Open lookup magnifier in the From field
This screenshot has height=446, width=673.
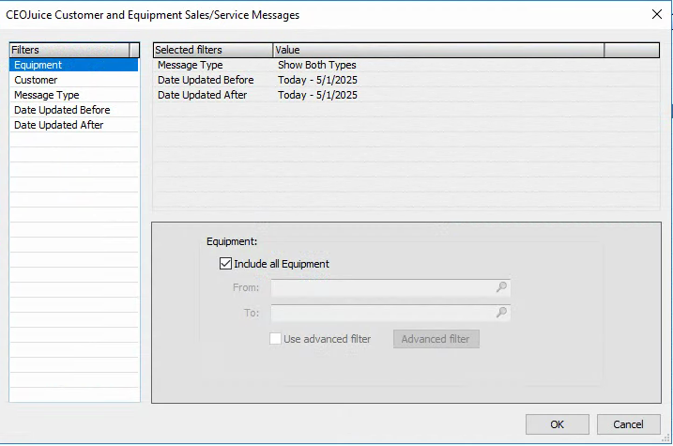(x=501, y=287)
